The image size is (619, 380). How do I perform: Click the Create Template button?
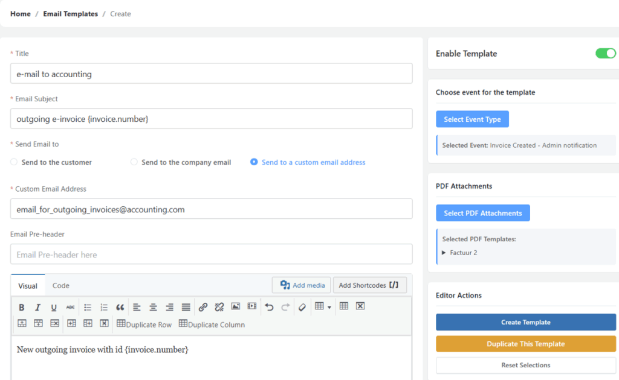tap(525, 322)
